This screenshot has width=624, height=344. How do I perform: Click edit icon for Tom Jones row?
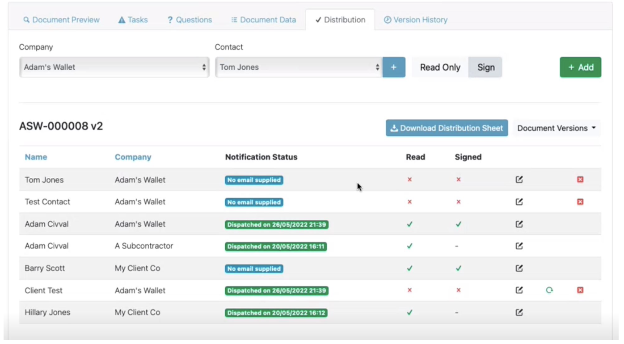click(x=519, y=180)
